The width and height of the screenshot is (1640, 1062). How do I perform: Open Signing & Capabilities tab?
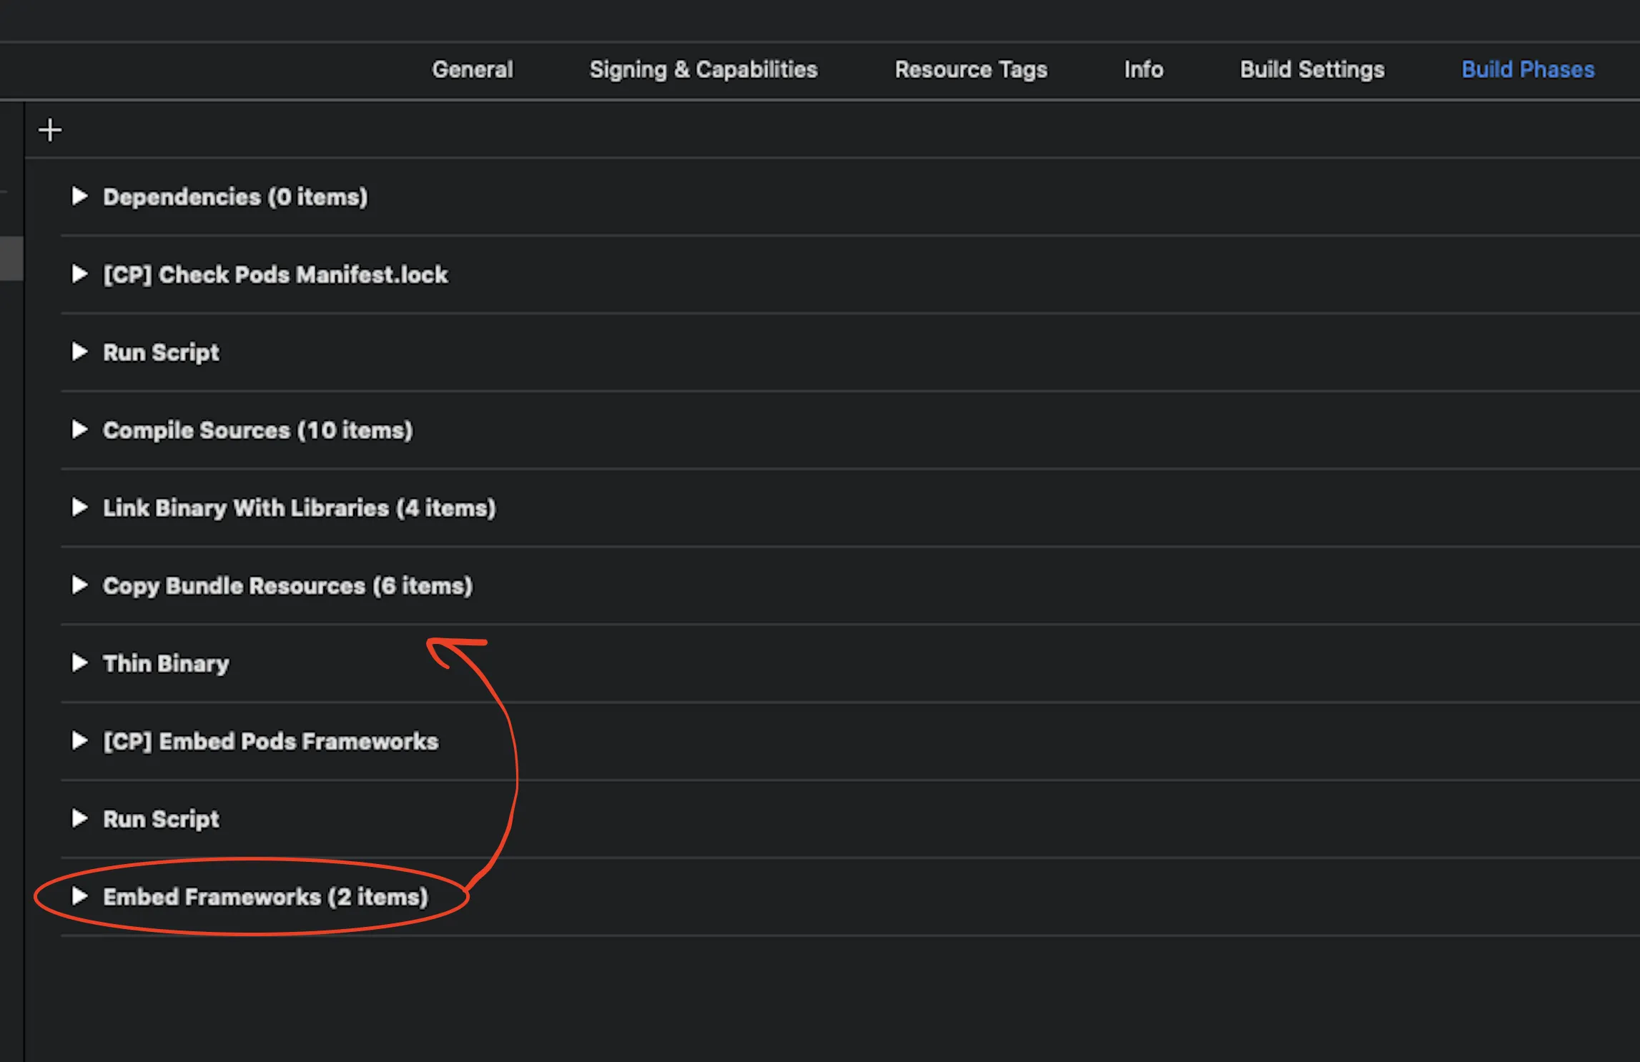703,69
